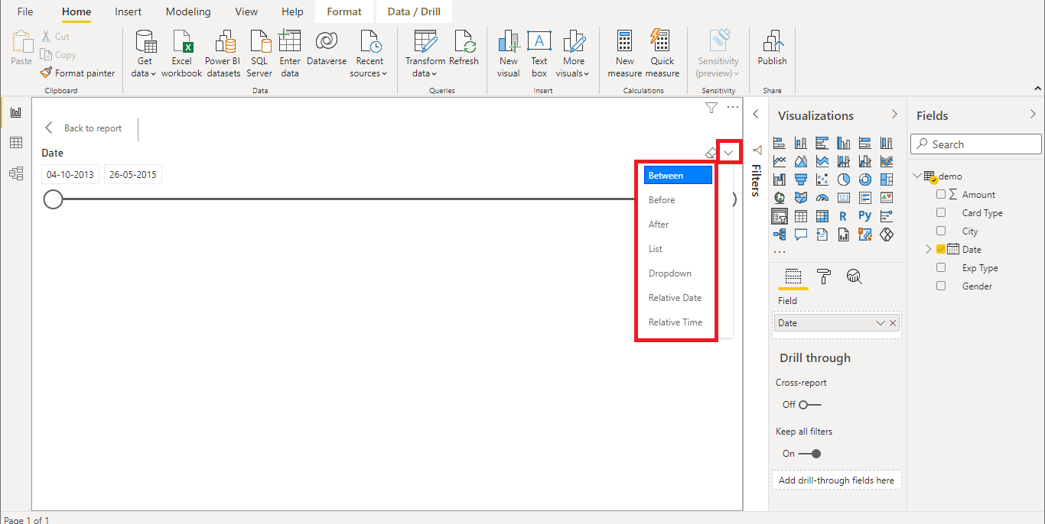The image size is (1045, 524).
Task: Open the Date field dropdown in Field well
Action: pos(880,322)
